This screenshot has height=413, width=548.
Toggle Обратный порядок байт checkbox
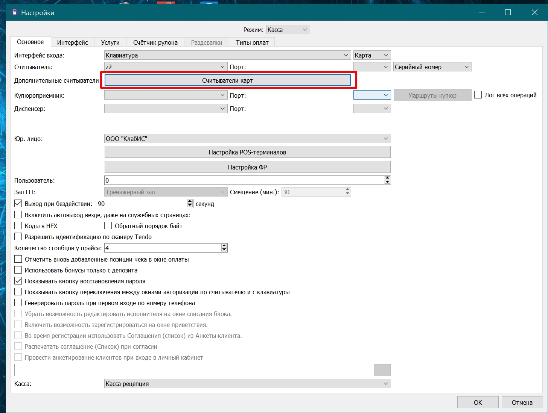coord(108,226)
